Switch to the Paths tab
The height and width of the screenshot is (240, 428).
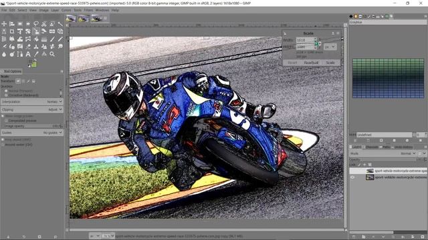pos(386,147)
